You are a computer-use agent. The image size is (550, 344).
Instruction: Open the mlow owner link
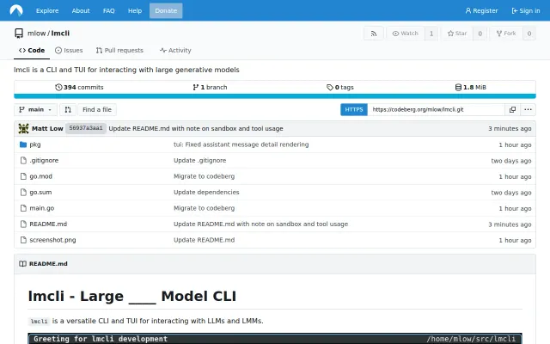36,33
